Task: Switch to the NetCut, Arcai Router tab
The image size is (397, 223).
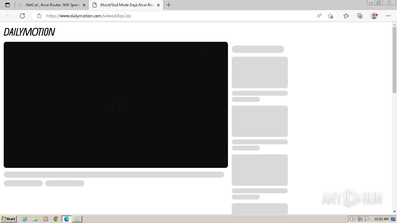Action: point(52,5)
